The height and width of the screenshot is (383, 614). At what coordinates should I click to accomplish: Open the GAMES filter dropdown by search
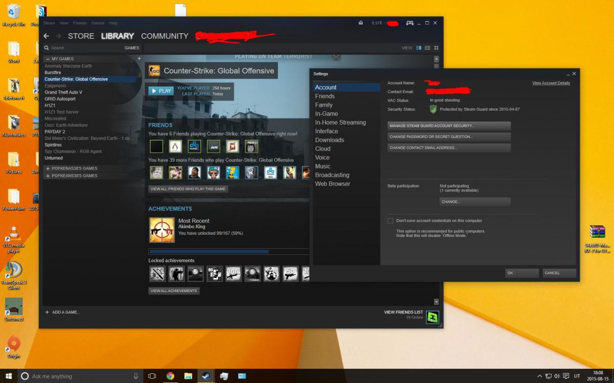pyautogui.click(x=131, y=48)
